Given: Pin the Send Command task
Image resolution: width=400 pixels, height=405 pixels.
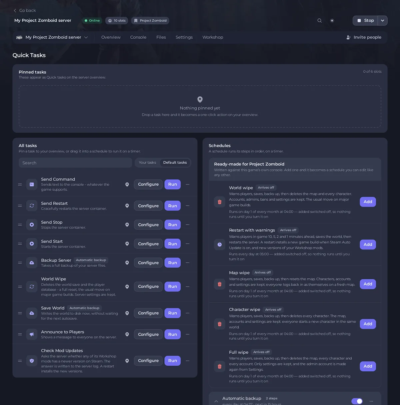Looking at the screenshot, I should point(127,184).
